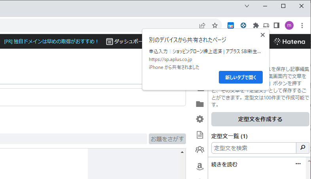Open the document template icon in sidebar

click(200, 135)
